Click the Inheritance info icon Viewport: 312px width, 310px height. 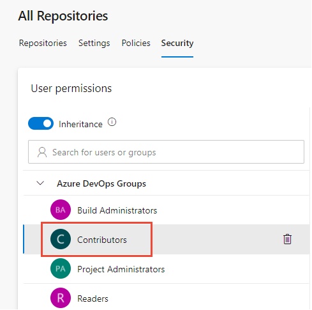coord(112,122)
